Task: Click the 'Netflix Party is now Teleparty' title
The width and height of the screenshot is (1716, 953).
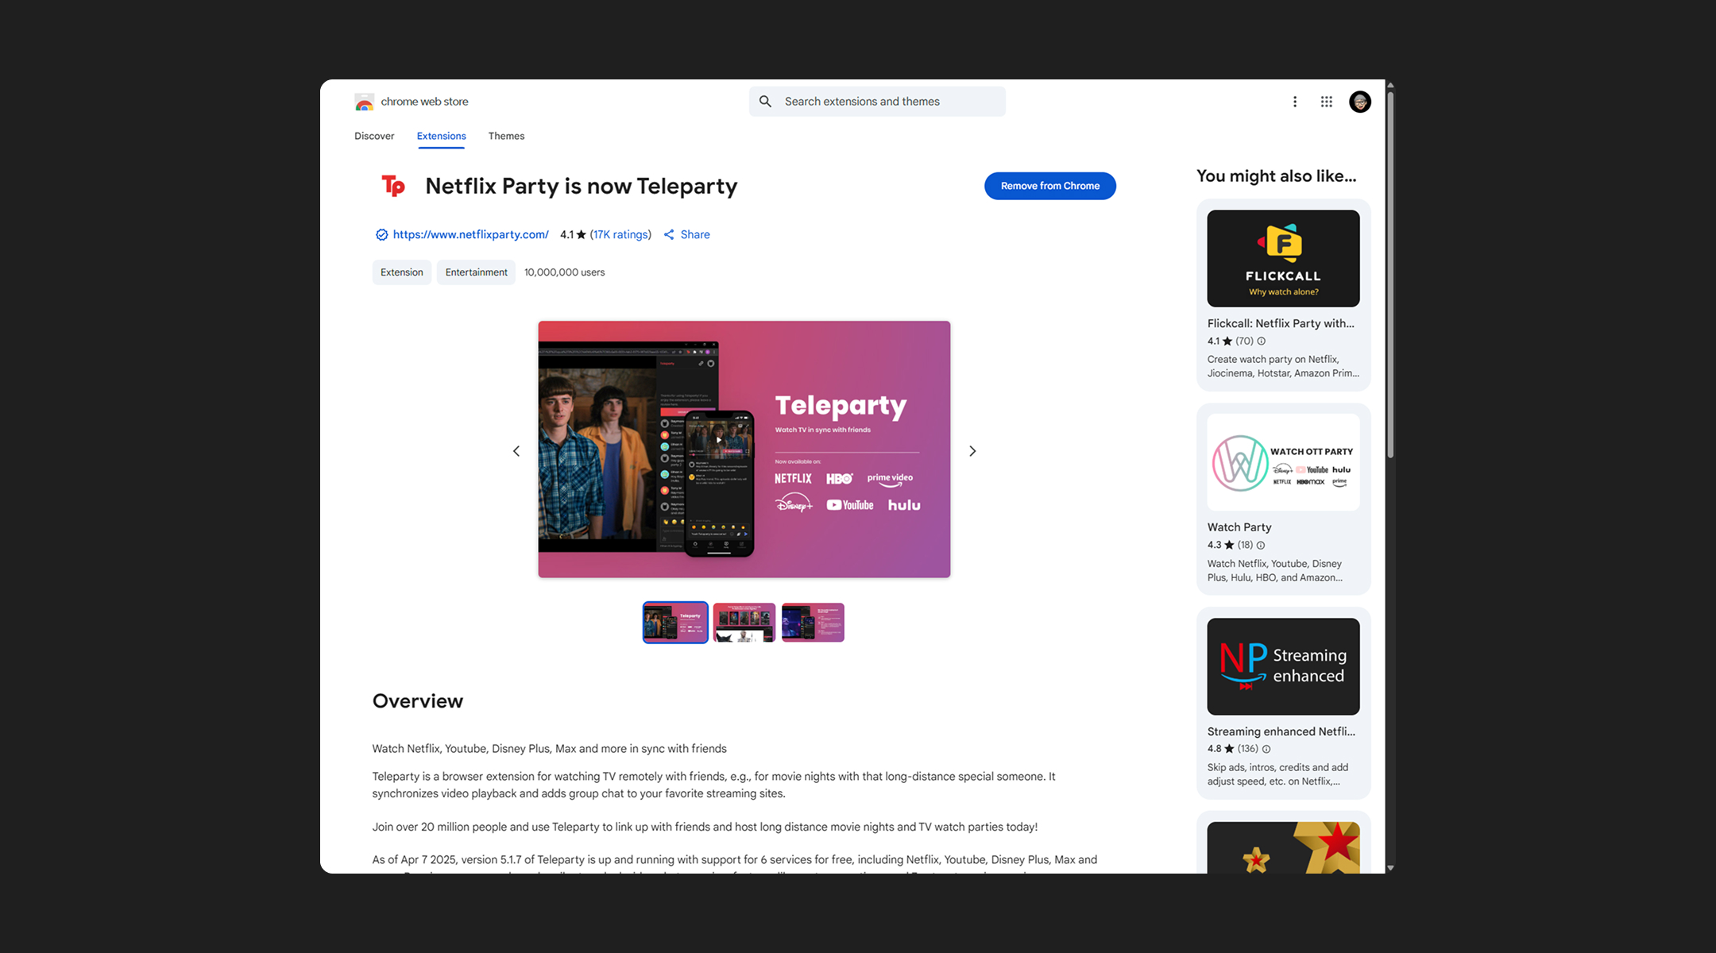Action: pos(582,186)
